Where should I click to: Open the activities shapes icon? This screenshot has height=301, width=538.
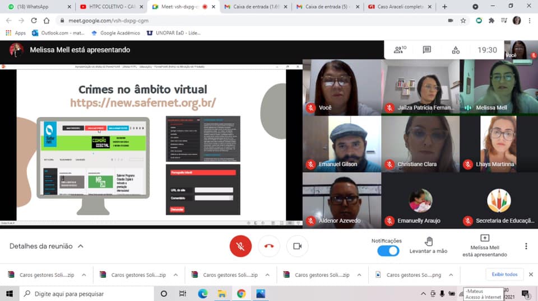pyautogui.click(x=456, y=50)
